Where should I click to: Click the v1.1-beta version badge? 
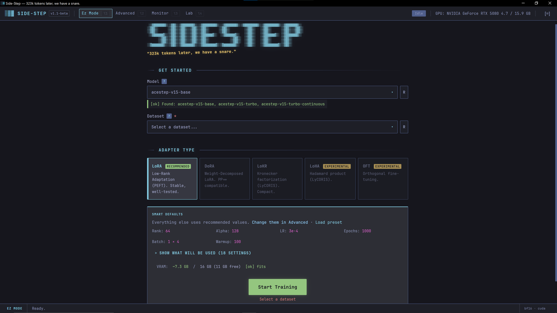click(59, 13)
